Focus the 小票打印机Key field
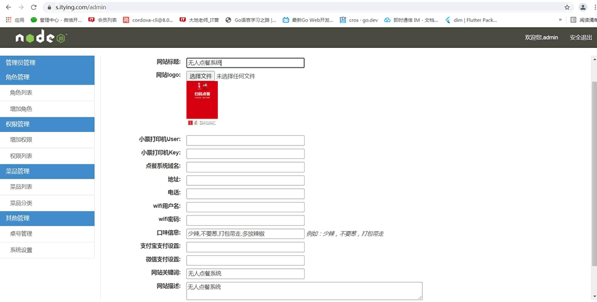 click(245, 153)
